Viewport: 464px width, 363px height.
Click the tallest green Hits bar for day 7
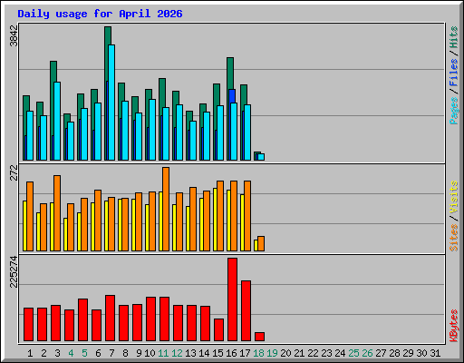click(x=108, y=54)
